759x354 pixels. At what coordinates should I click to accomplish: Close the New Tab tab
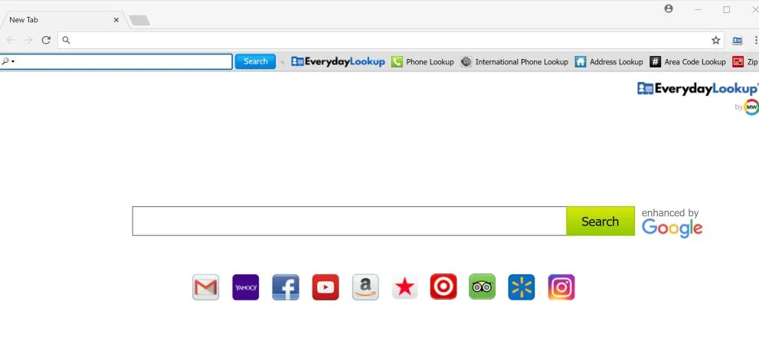tap(116, 20)
